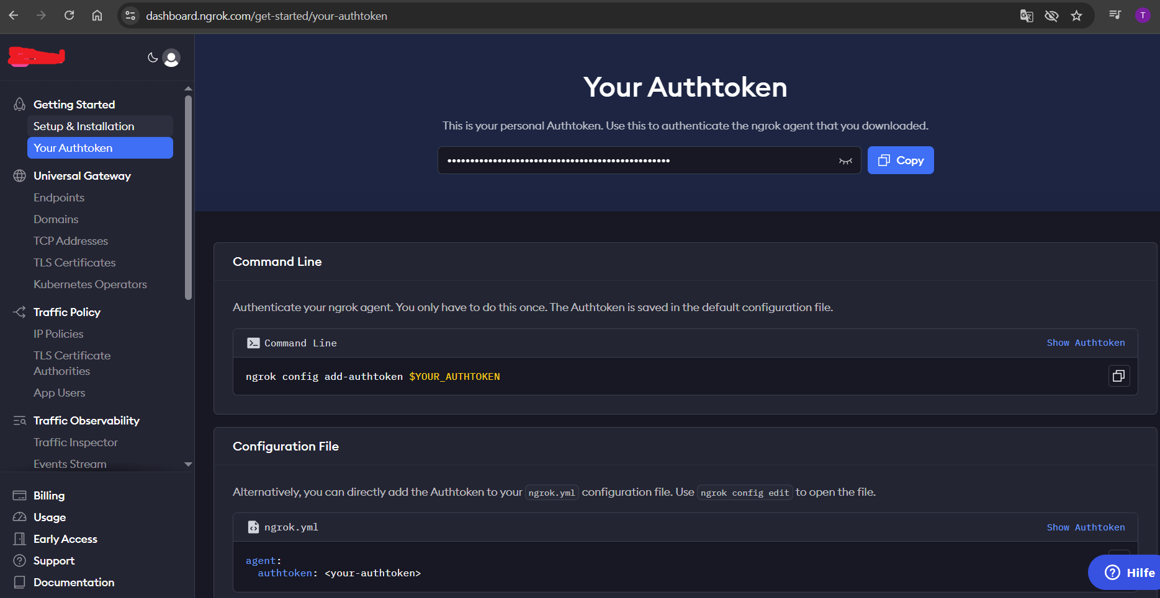Image resolution: width=1160 pixels, height=598 pixels.
Task: Show Authtoken in the Command Line block
Action: click(1086, 343)
